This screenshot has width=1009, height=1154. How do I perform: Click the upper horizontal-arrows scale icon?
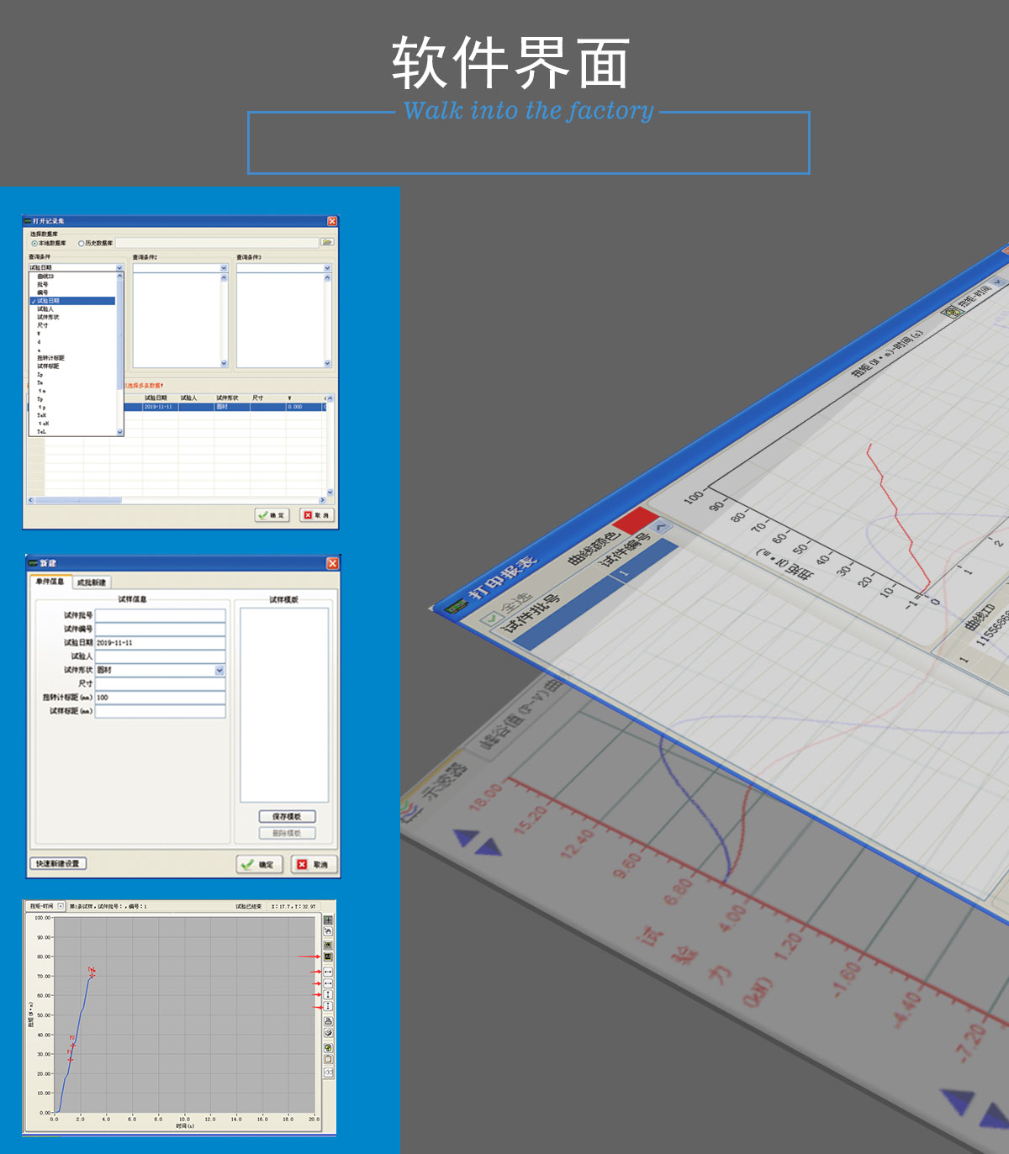pyautogui.click(x=328, y=972)
